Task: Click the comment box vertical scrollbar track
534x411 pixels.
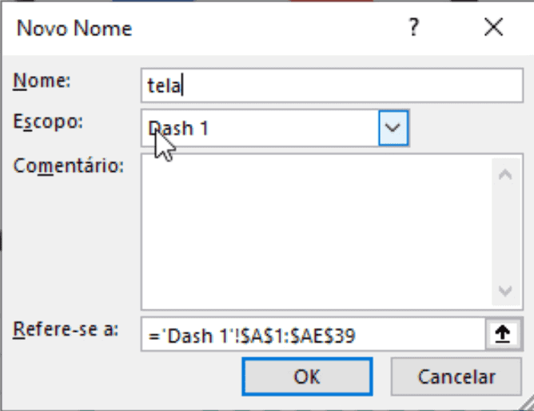Action: click(504, 232)
